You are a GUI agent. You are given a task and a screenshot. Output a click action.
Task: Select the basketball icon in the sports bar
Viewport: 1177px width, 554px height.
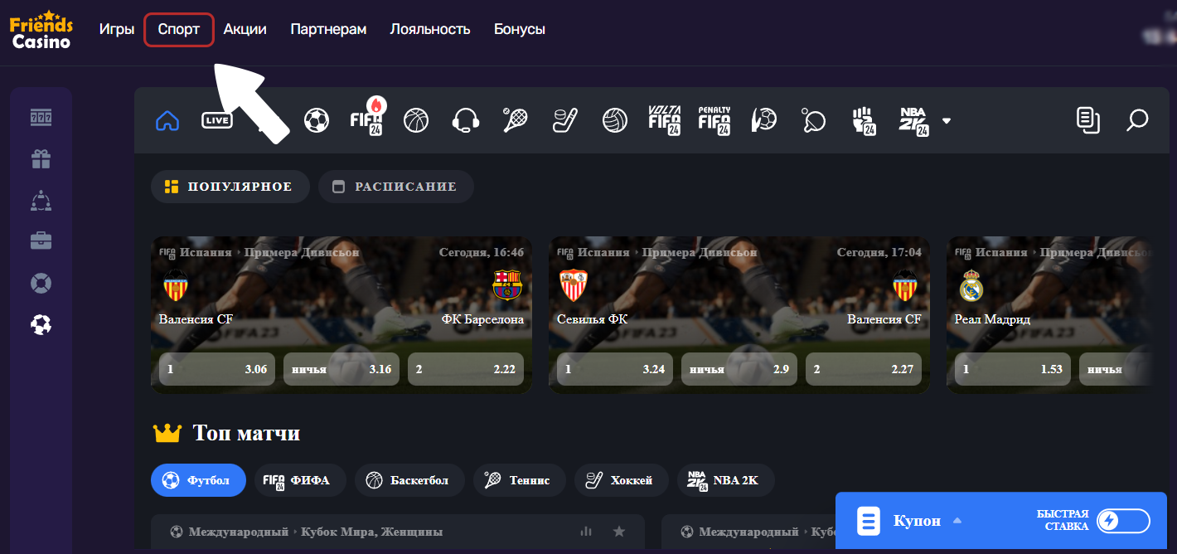(416, 120)
